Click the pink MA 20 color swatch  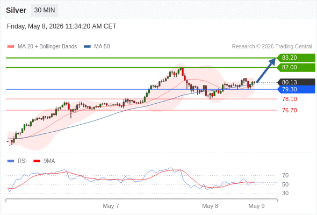click(x=11, y=47)
